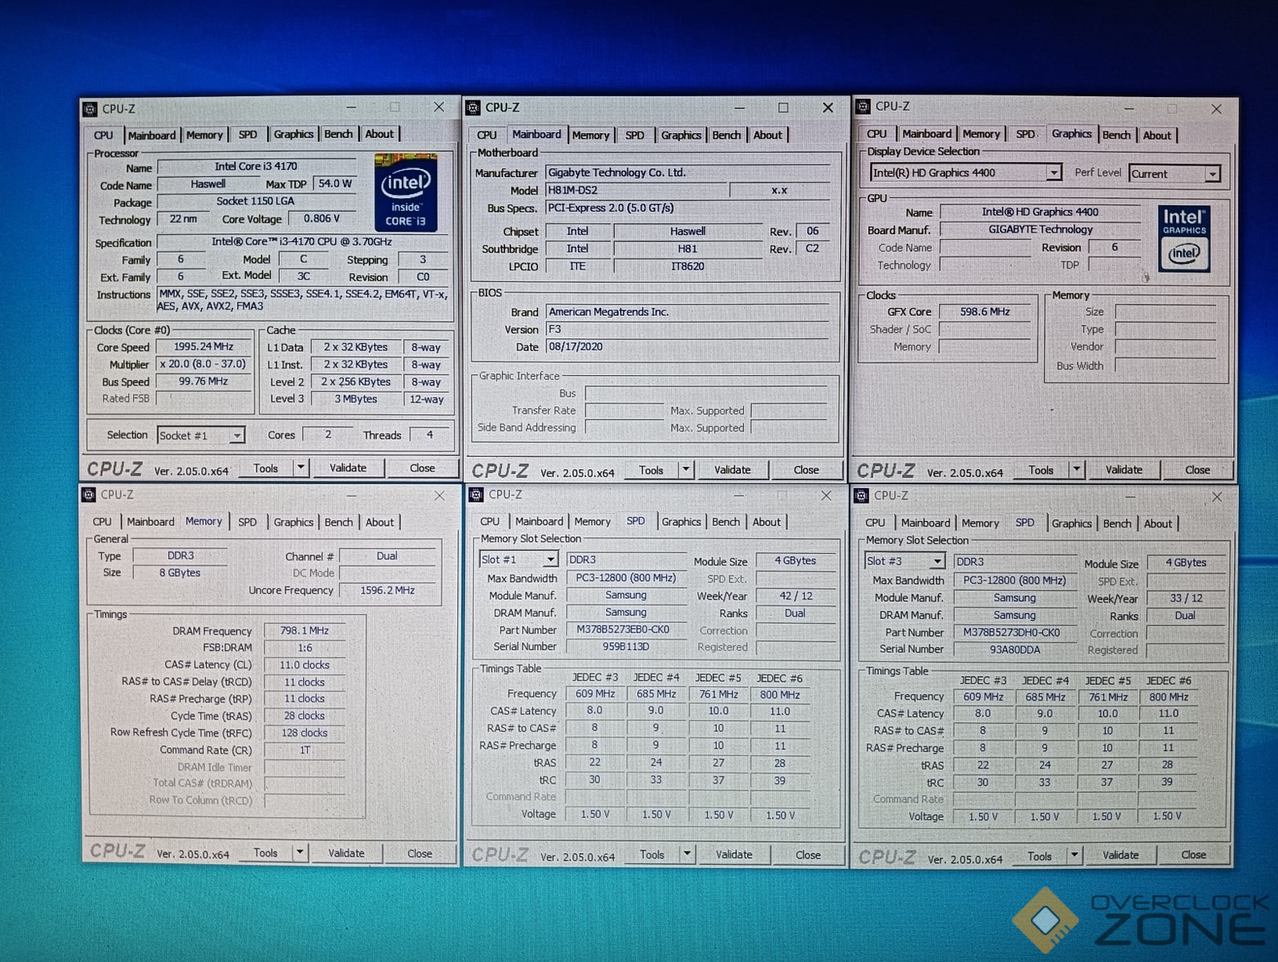Minimize the Graphics CPU-Z window
This screenshot has height=962, width=1278.
(x=1129, y=108)
